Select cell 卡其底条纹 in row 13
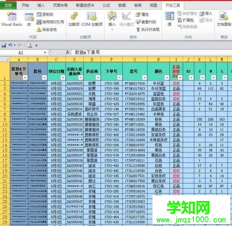The image size is (232, 226). click(158, 140)
